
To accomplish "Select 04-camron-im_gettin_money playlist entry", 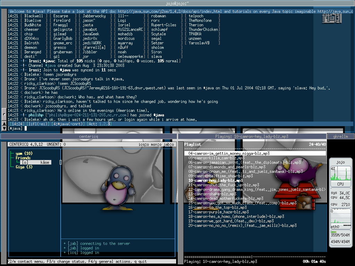I will 255,153.
